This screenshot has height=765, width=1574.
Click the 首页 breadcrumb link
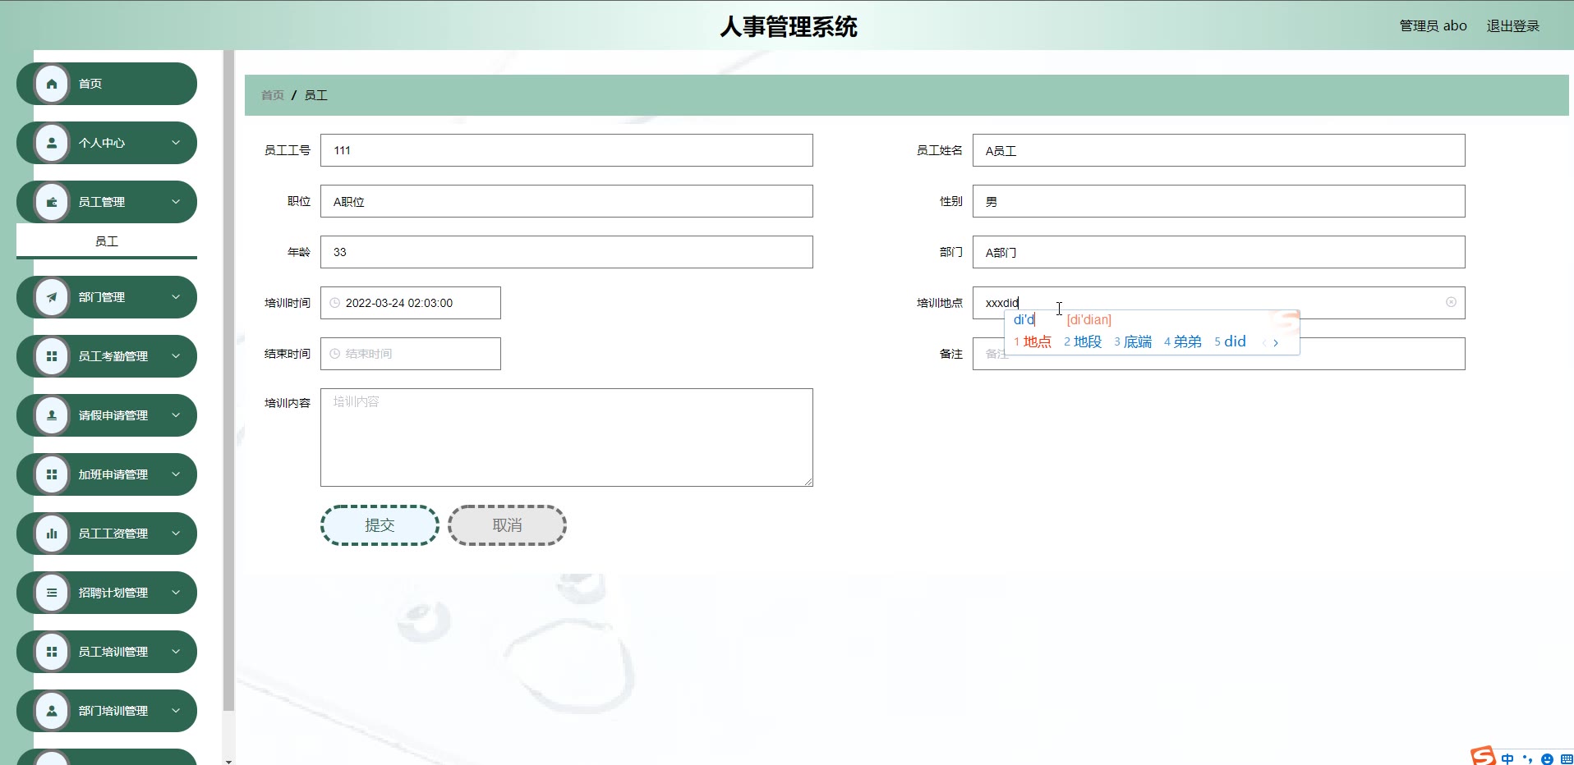273,95
